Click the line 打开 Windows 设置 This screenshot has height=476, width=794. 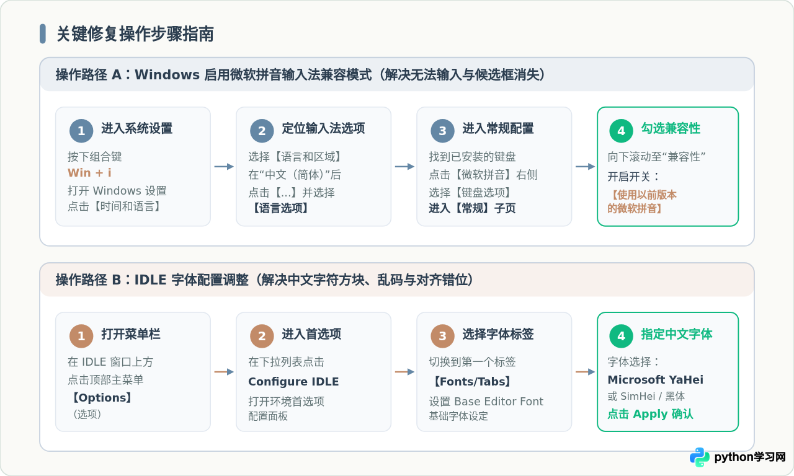(117, 191)
